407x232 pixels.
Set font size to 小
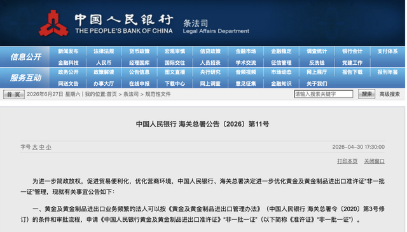tap(48, 147)
